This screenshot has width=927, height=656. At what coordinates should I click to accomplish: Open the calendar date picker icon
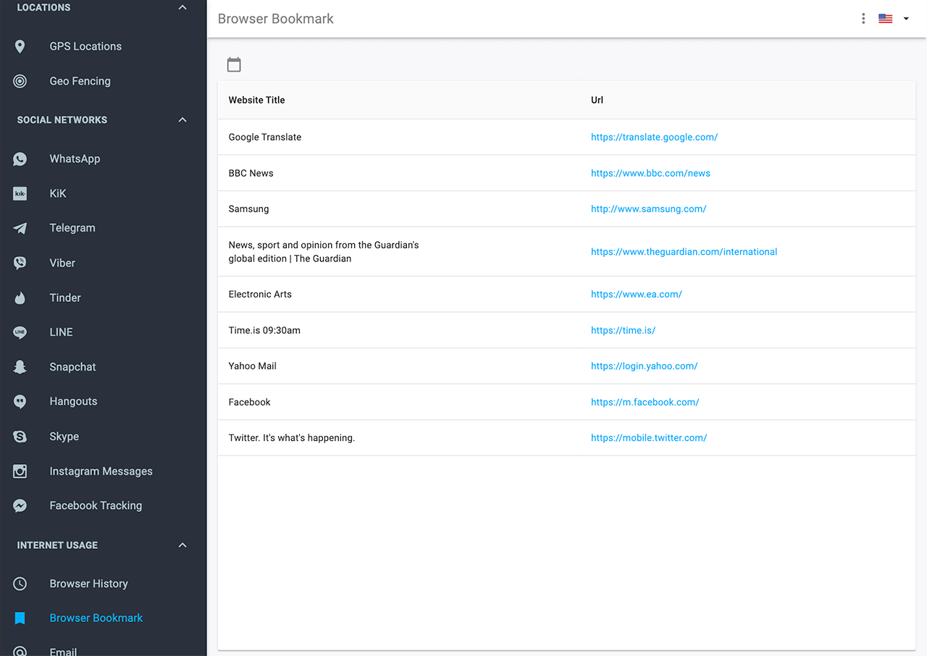click(x=234, y=64)
